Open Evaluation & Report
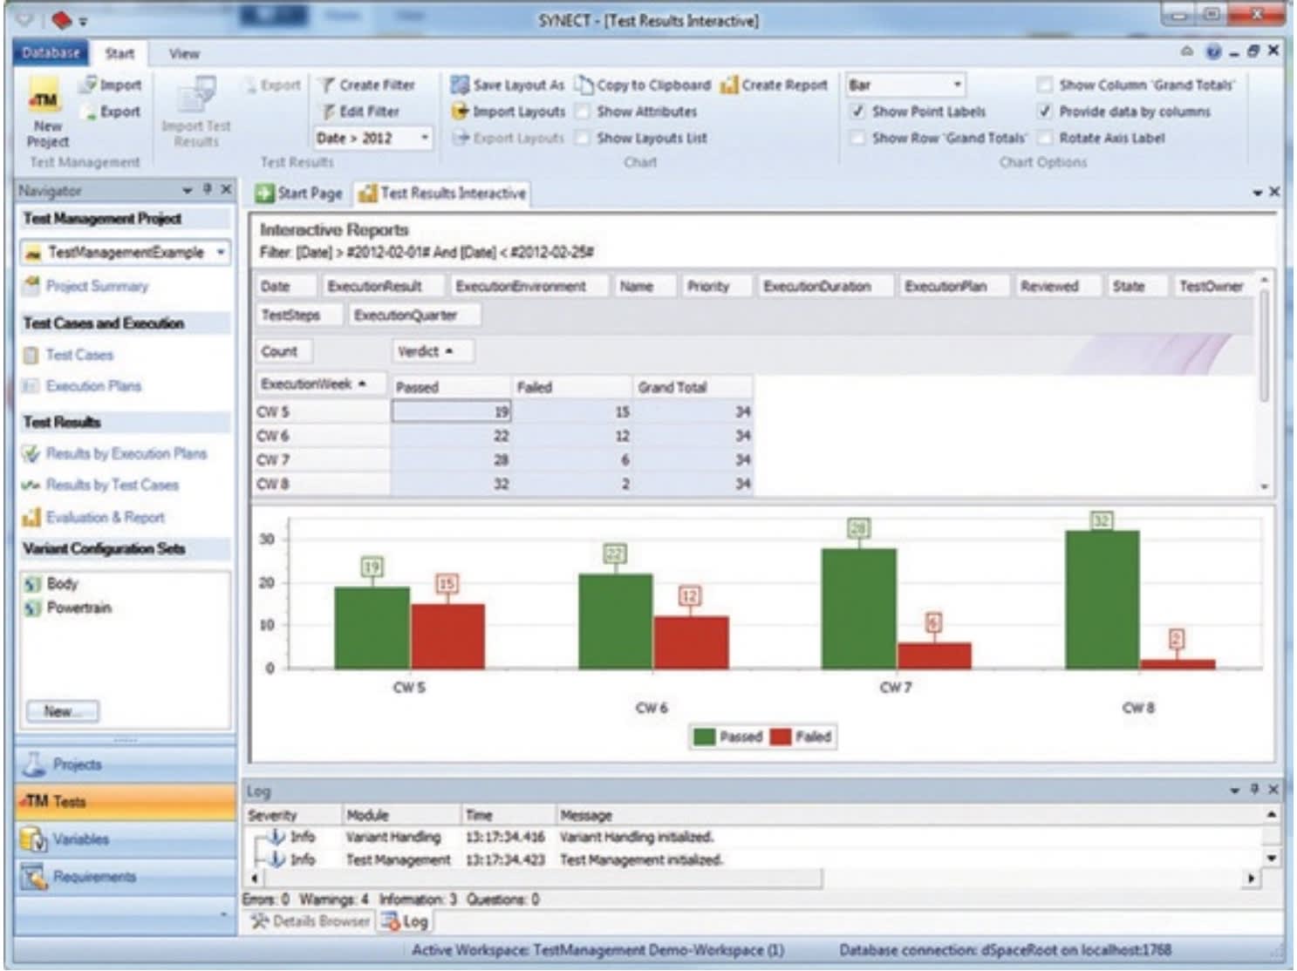The height and width of the screenshot is (971, 1297). pos(105,517)
